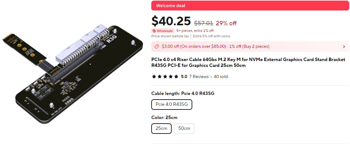
Task: Click the coupon ticket icon
Action: coord(157,47)
